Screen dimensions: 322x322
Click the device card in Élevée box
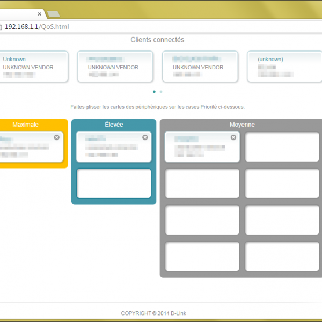pos(113,148)
